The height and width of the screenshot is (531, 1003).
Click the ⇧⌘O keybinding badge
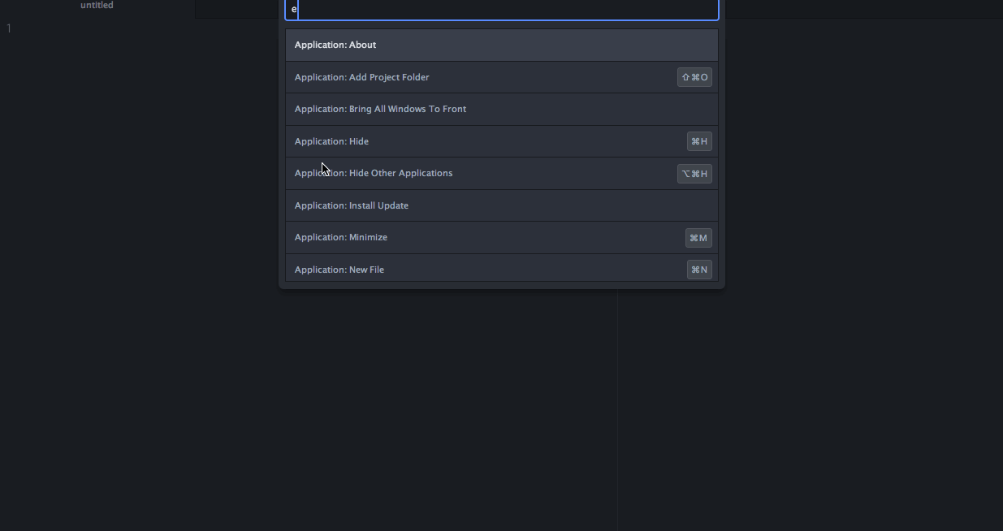point(694,77)
